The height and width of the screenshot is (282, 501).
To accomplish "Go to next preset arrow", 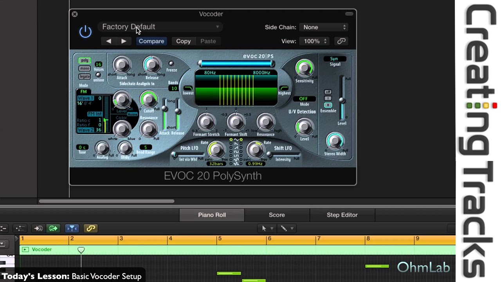I will pyautogui.click(x=124, y=41).
